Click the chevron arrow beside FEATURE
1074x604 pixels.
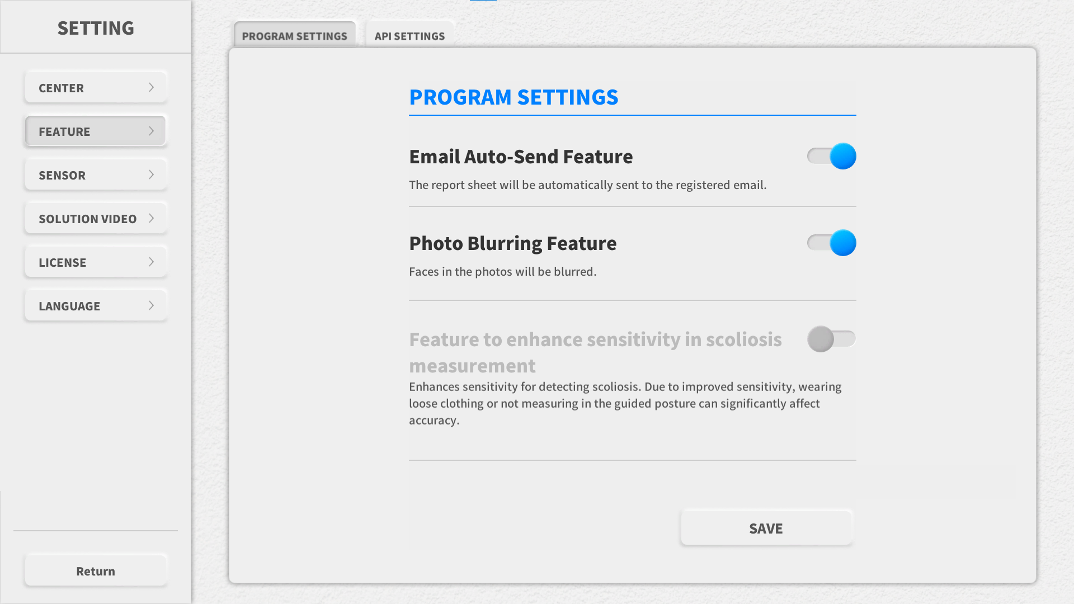[x=151, y=131]
